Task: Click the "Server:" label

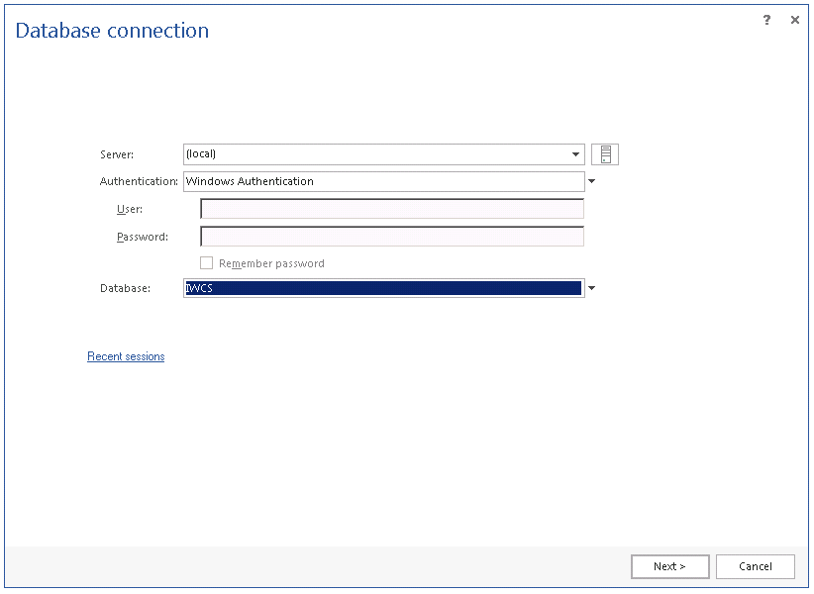Action: pos(117,154)
